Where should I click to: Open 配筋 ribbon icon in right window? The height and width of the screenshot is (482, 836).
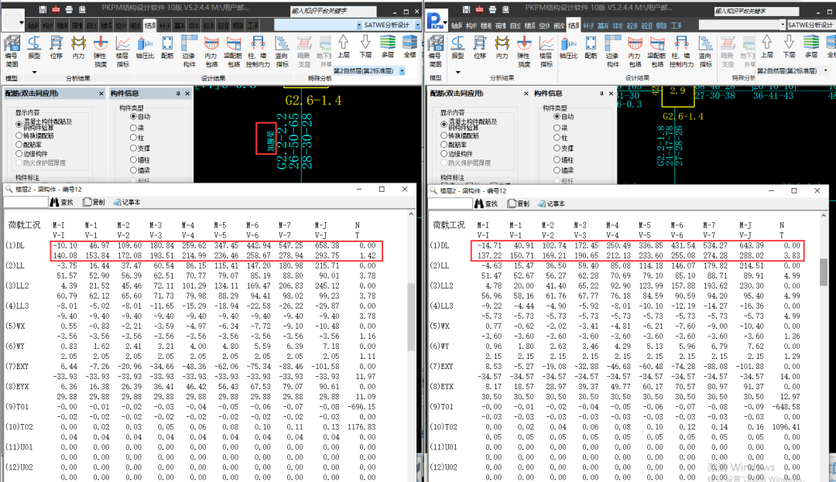[x=591, y=48]
